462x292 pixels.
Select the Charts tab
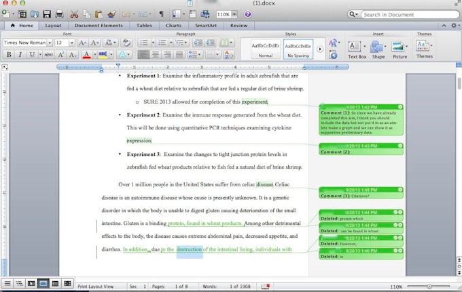[x=173, y=26]
